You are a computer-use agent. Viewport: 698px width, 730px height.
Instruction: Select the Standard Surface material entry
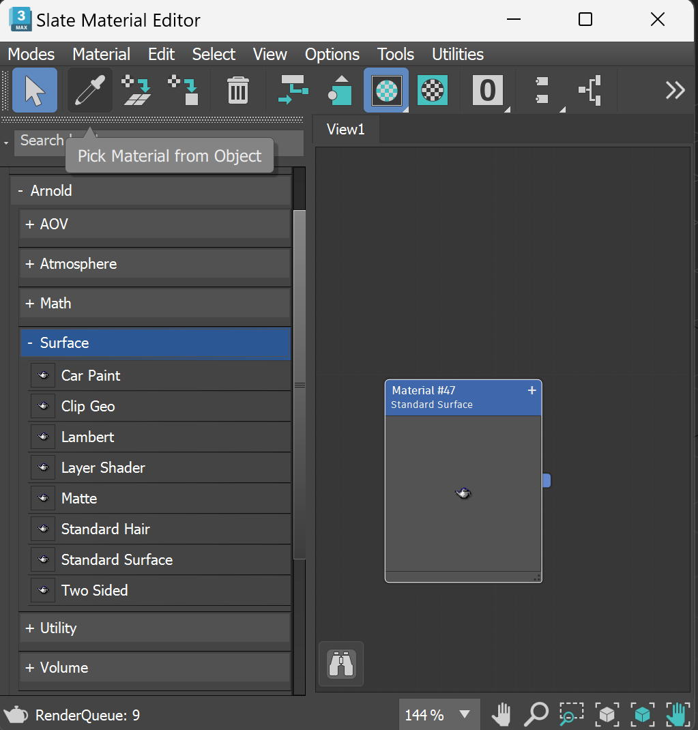click(x=116, y=559)
